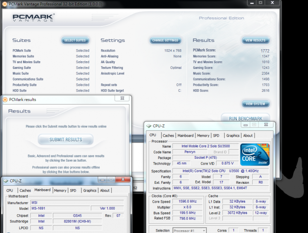Screen dimensions: 308x233
Task: Click the Bus Speed value 199.5 MHz
Action: pos(187,213)
